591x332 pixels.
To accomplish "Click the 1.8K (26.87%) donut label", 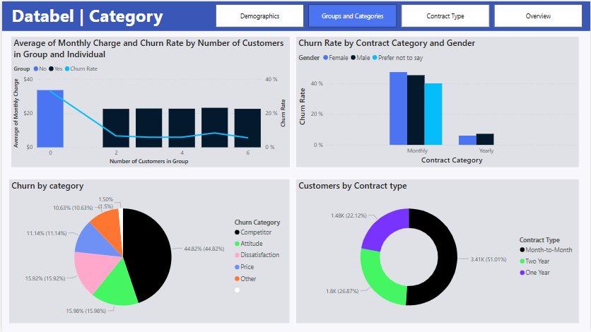I will click(342, 291).
